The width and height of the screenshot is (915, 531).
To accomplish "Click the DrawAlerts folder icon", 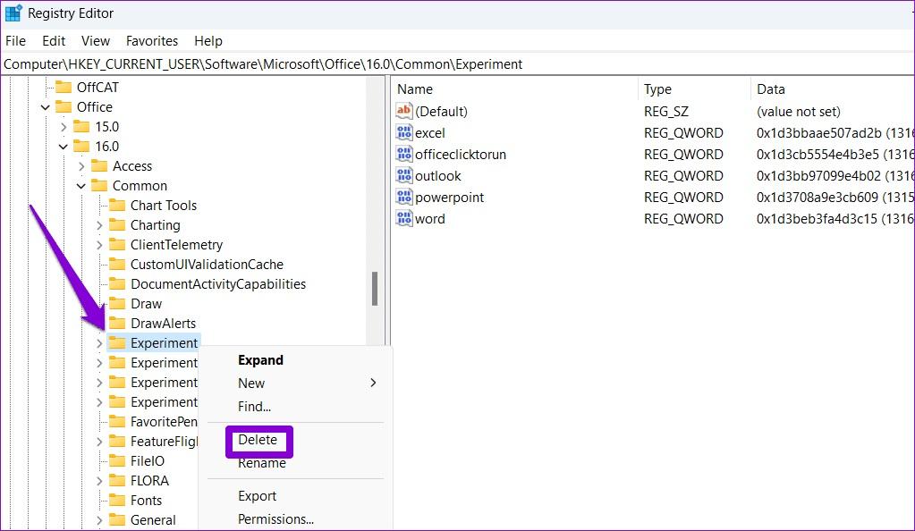I will 117,324.
